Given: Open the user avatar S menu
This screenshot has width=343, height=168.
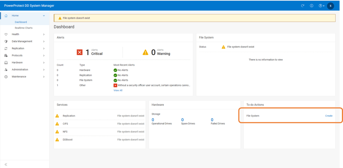Looking at the screenshot, I should [330, 6].
